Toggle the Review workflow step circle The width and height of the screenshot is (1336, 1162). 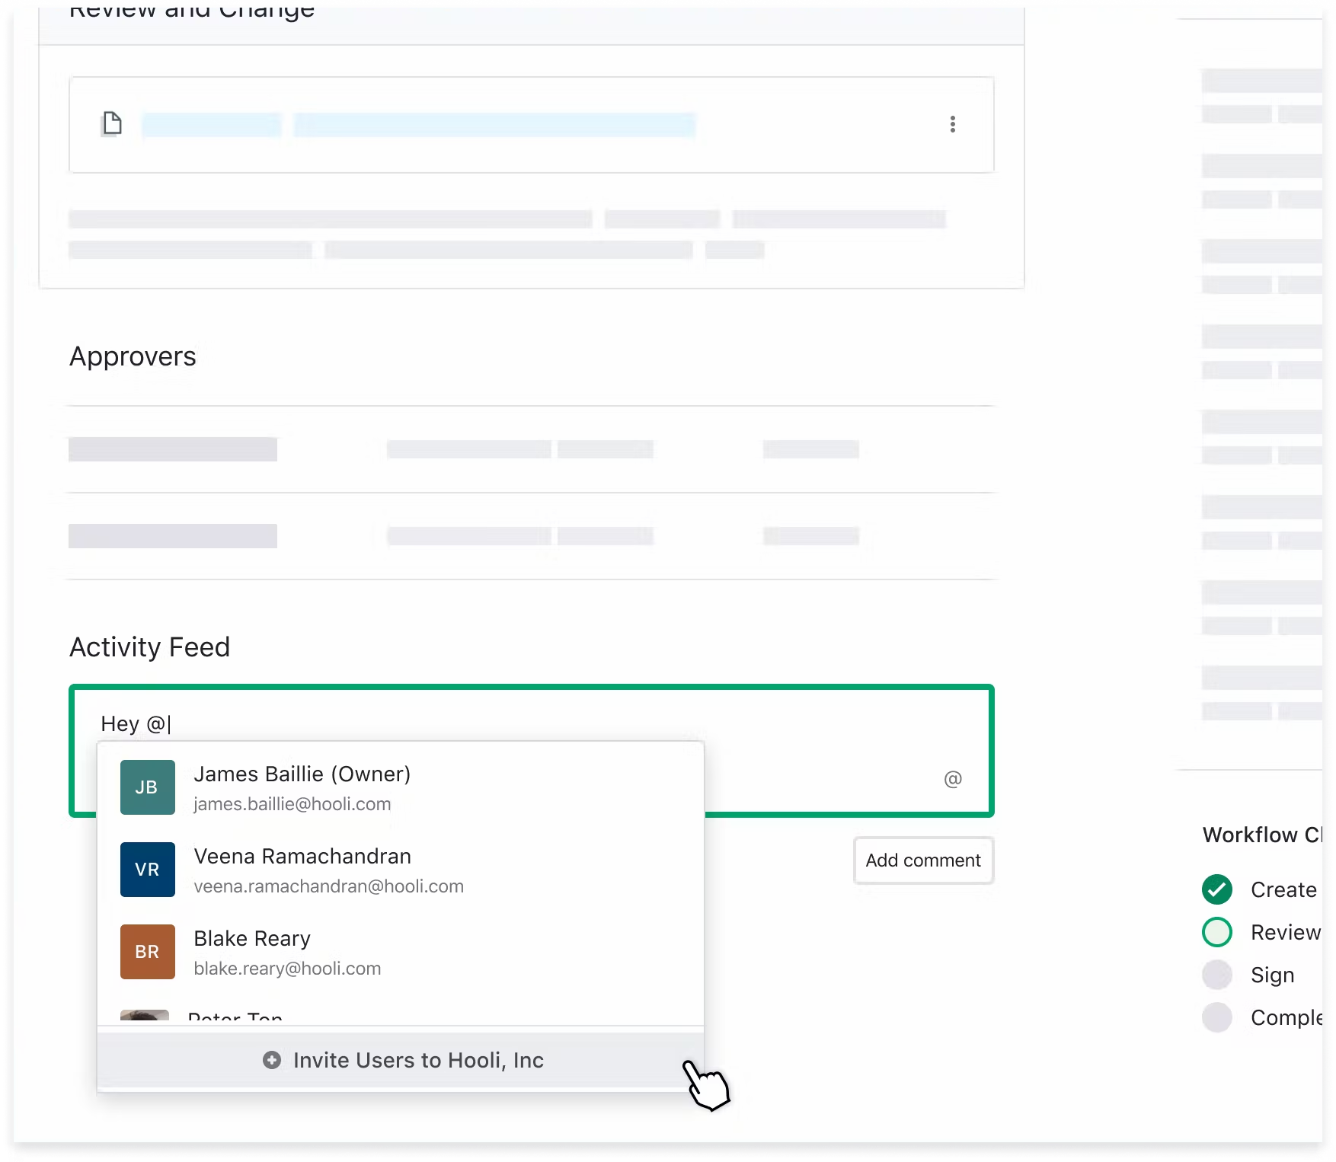coord(1216,931)
